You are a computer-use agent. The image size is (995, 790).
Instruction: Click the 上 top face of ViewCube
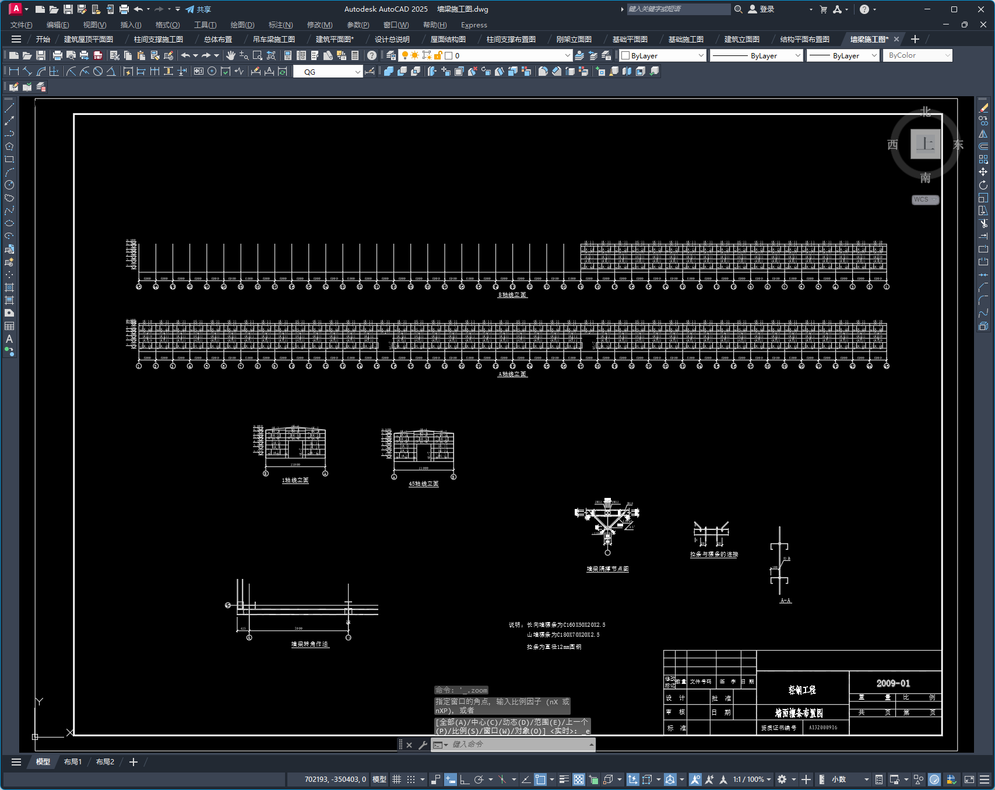[925, 144]
